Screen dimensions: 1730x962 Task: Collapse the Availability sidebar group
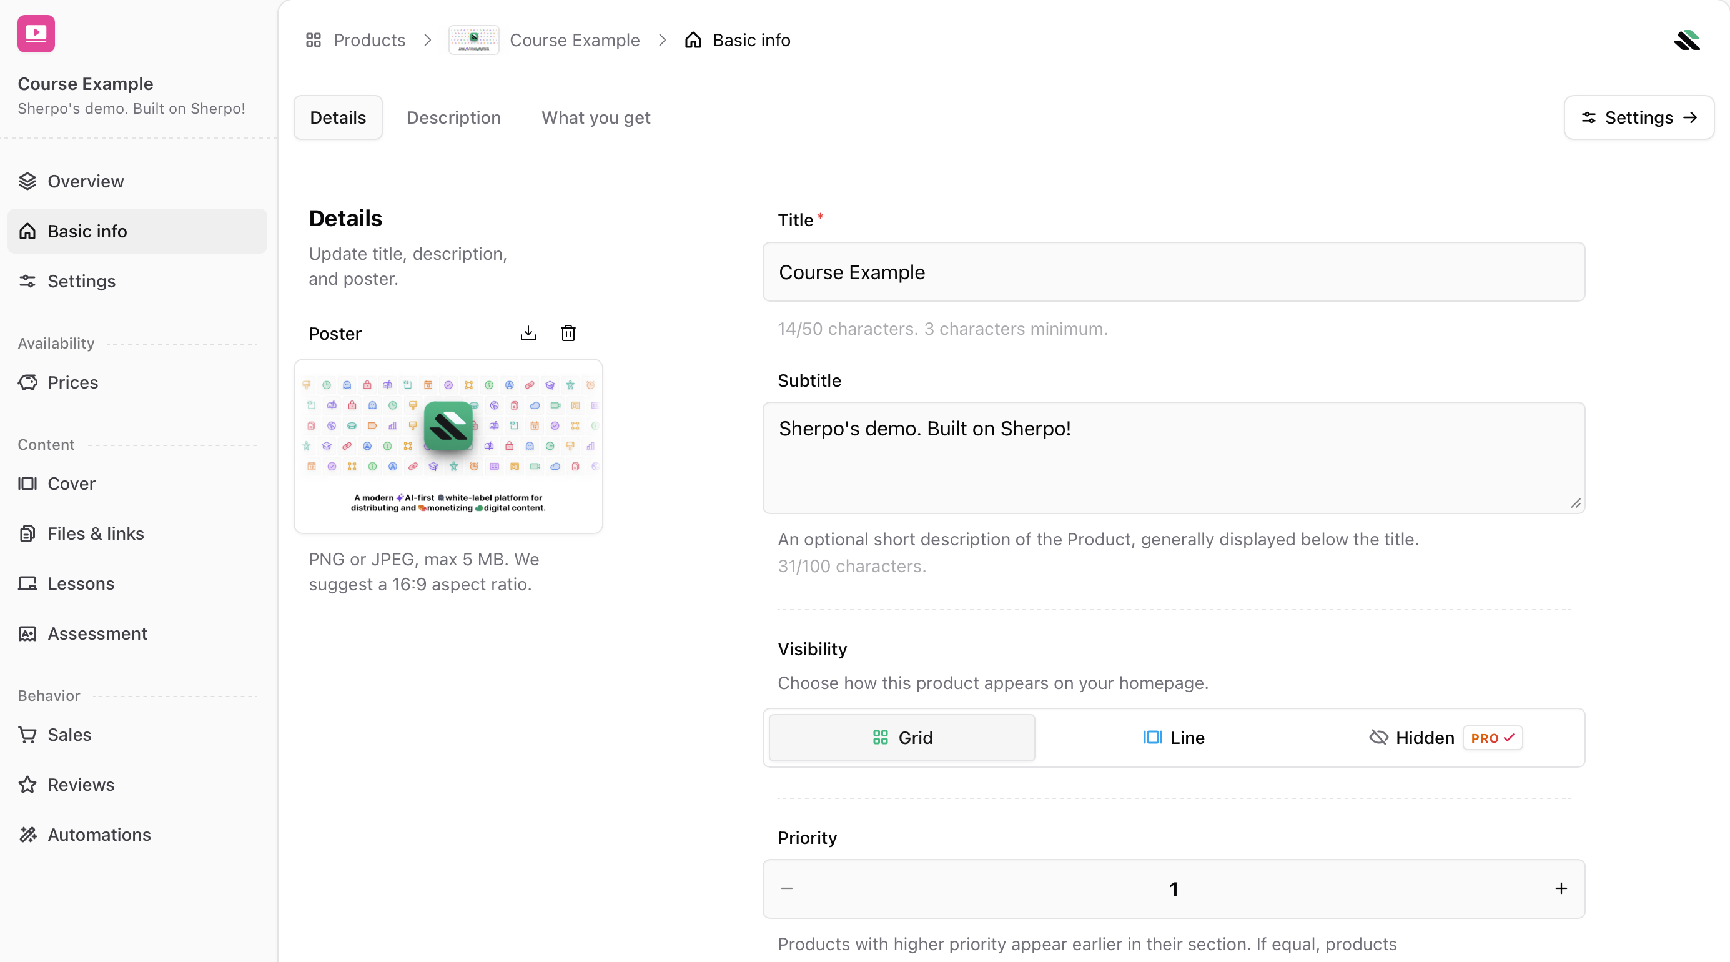(56, 342)
